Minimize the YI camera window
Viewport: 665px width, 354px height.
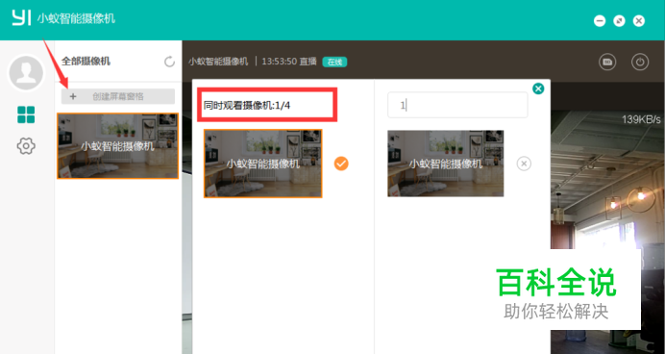pos(600,20)
